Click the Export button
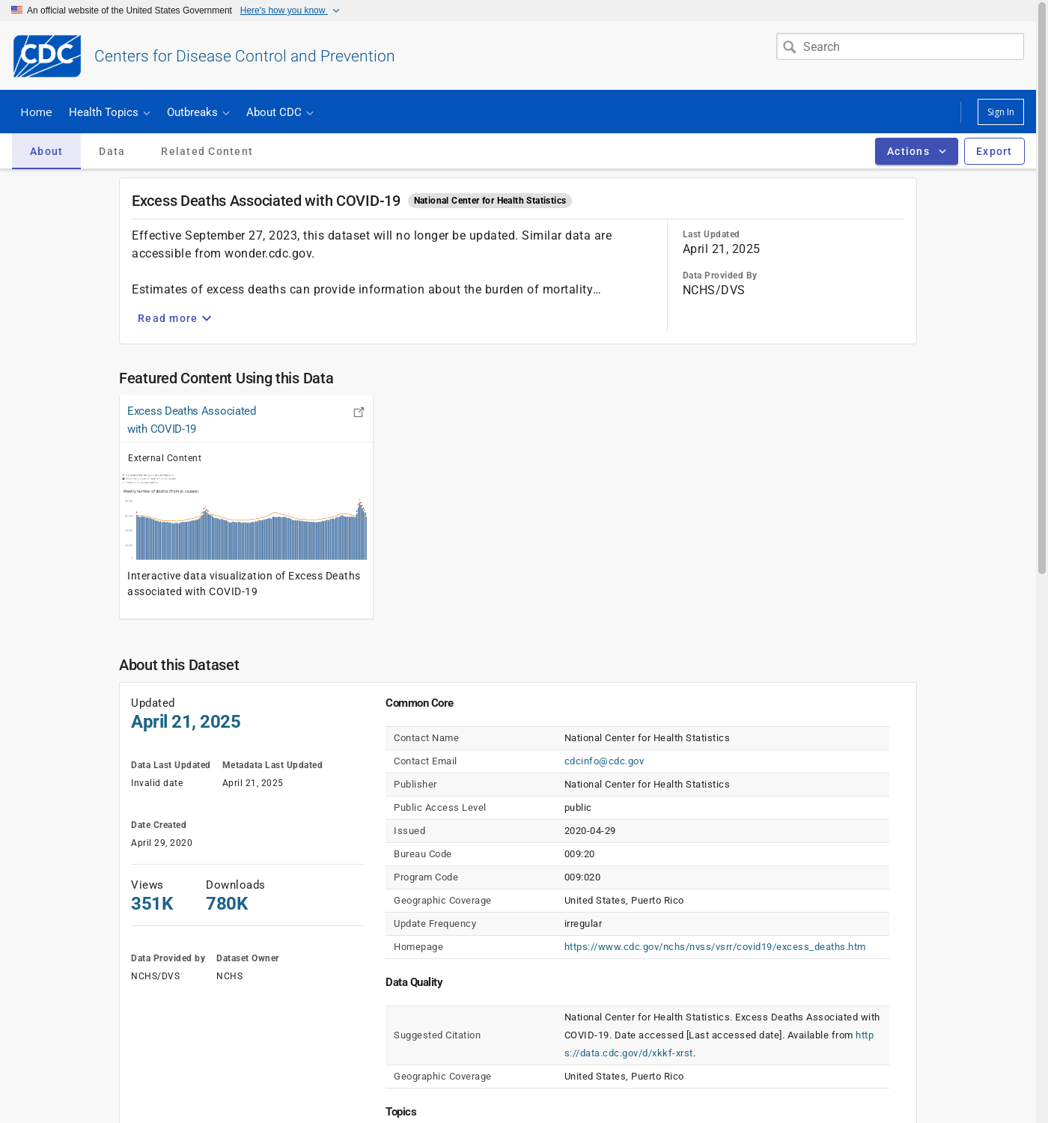Viewport: 1048px width, 1123px height. pyautogui.click(x=993, y=151)
